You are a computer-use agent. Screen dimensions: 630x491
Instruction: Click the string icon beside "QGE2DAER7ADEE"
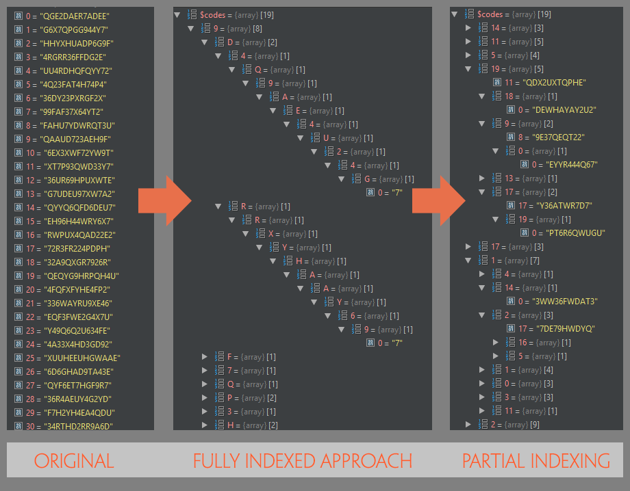(x=18, y=16)
